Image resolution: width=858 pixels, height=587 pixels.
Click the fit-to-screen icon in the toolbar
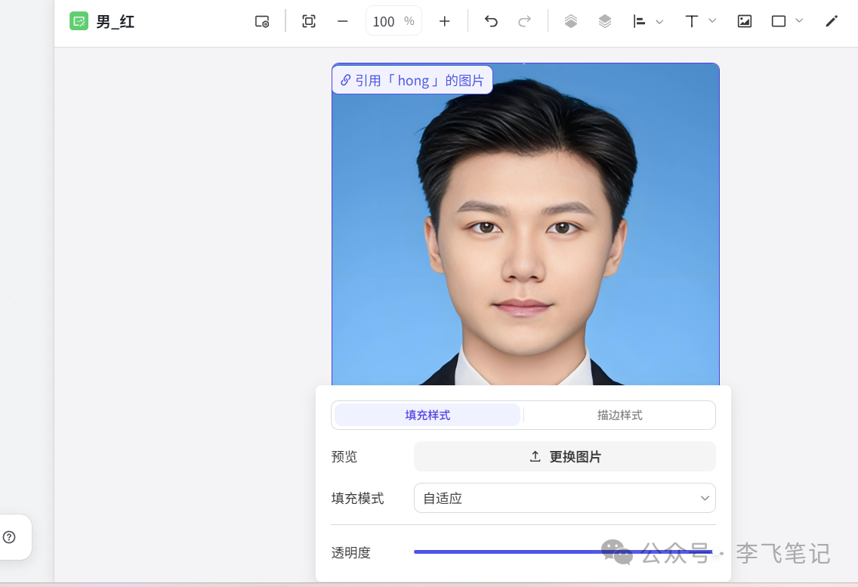(x=308, y=21)
